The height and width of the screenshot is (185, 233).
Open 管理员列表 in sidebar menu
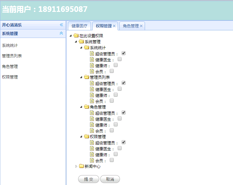click(12, 56)
